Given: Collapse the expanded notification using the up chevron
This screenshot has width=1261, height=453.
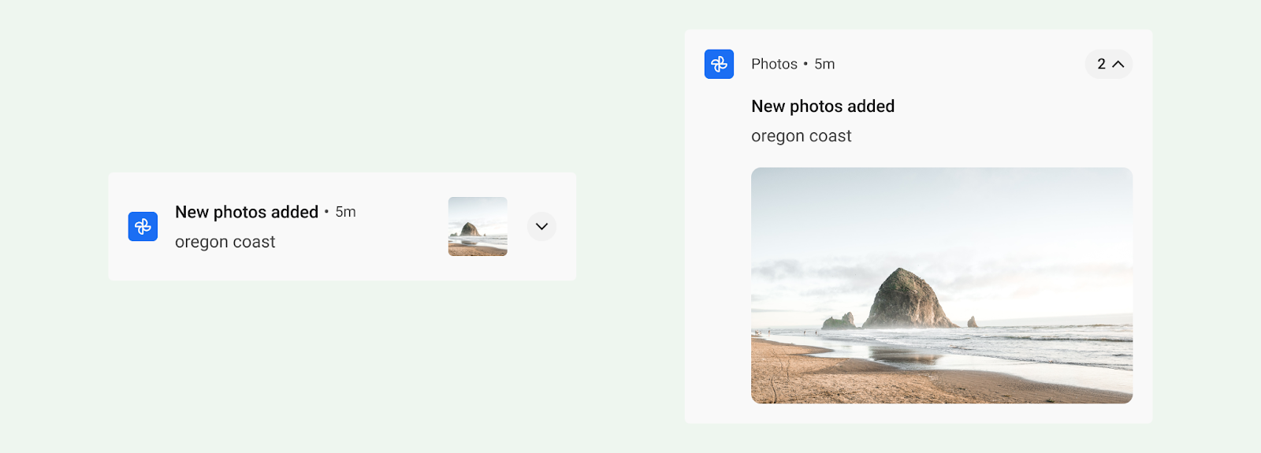Looking at the screenshot, I should pyautogui.click(x=1118, y=64).
